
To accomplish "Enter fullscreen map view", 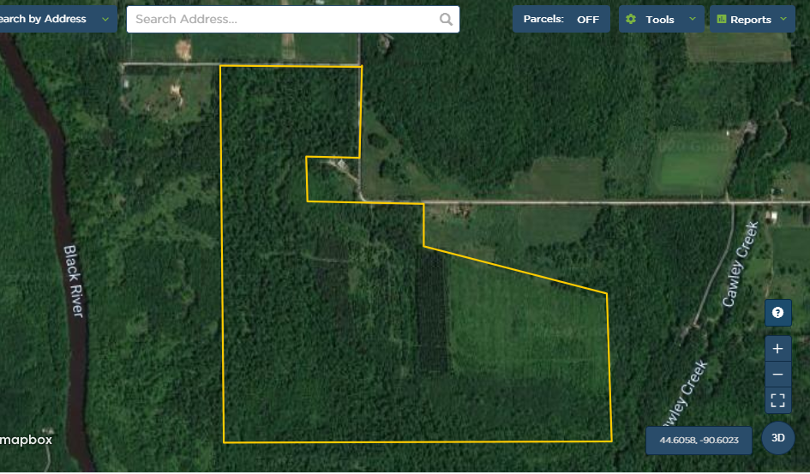I will (x=777, y=400).
